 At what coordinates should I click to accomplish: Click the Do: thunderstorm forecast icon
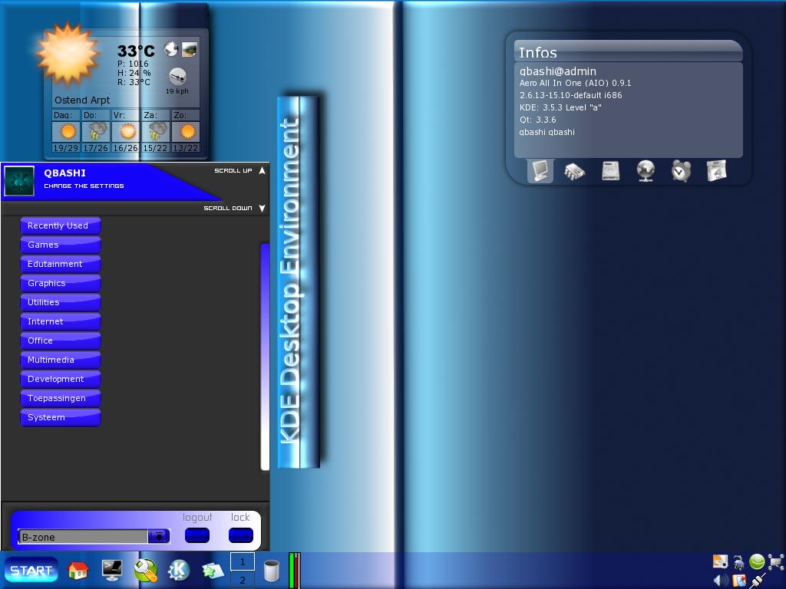pos(96,132)
